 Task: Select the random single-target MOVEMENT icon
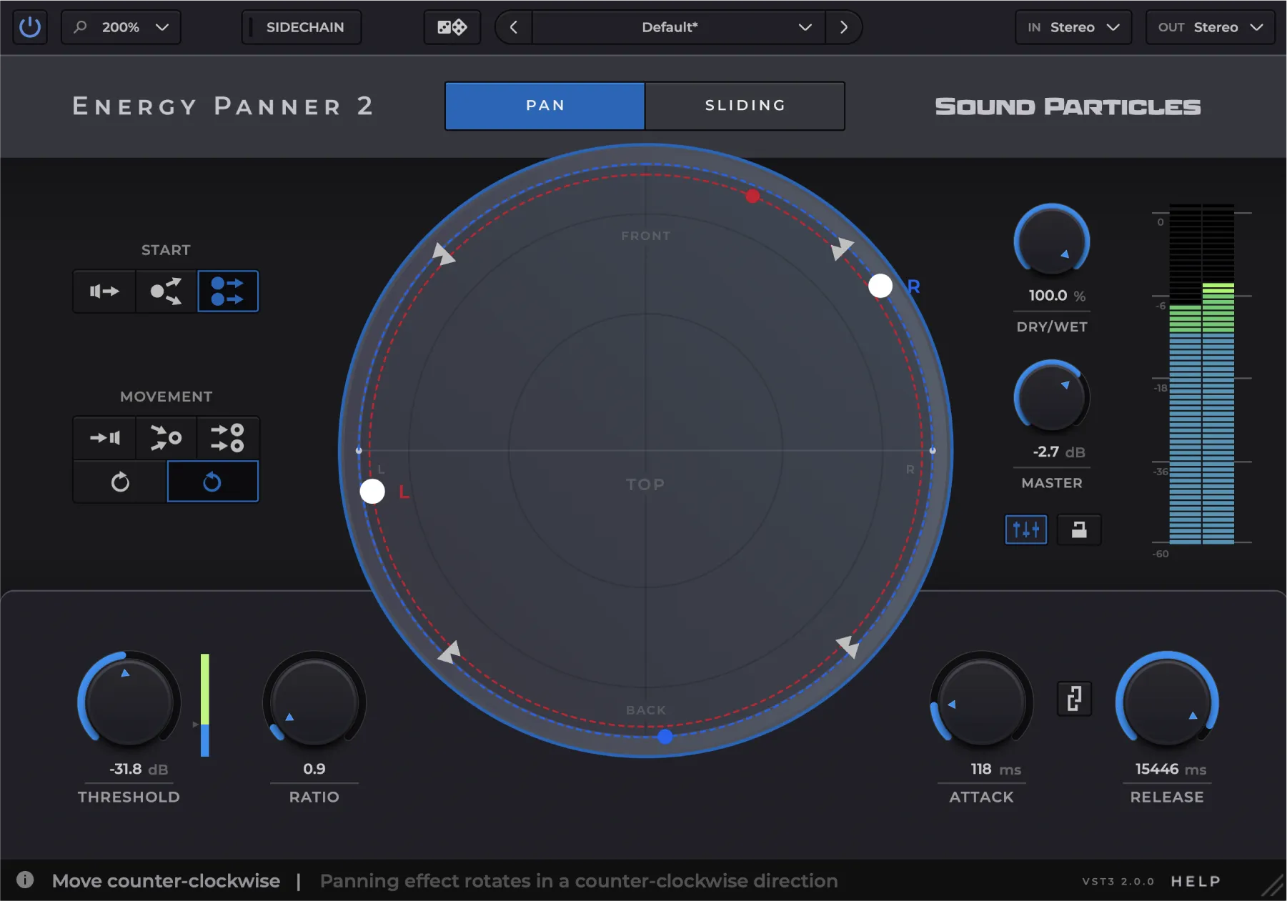click(166, 437)
